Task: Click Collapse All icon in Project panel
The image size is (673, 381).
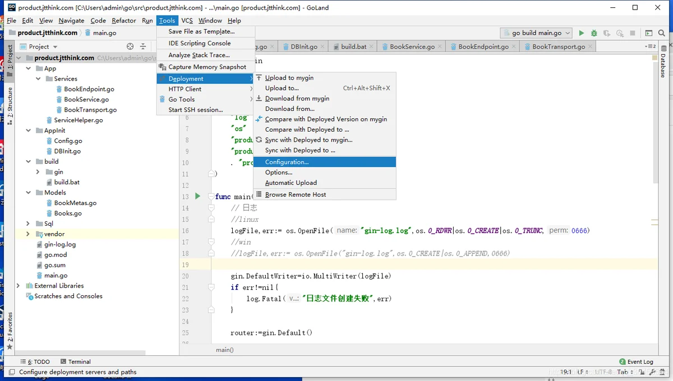Action: pyautogui.click(x=143, y=47)
